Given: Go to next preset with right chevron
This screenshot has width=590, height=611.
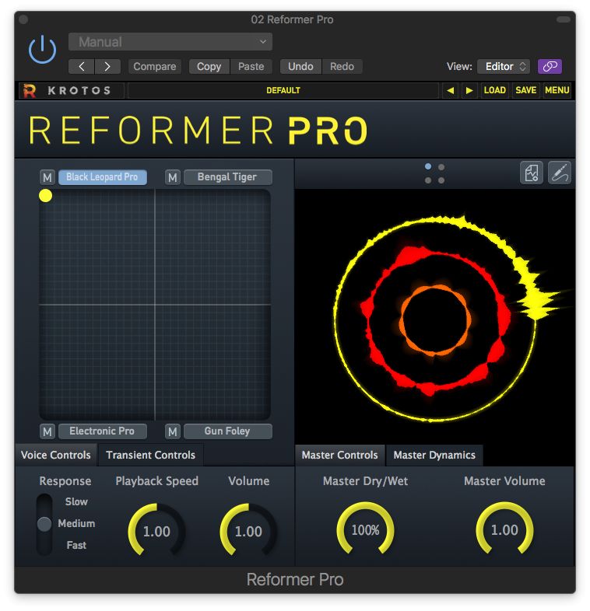Looking at the screenshot, I should click(107, 67).
